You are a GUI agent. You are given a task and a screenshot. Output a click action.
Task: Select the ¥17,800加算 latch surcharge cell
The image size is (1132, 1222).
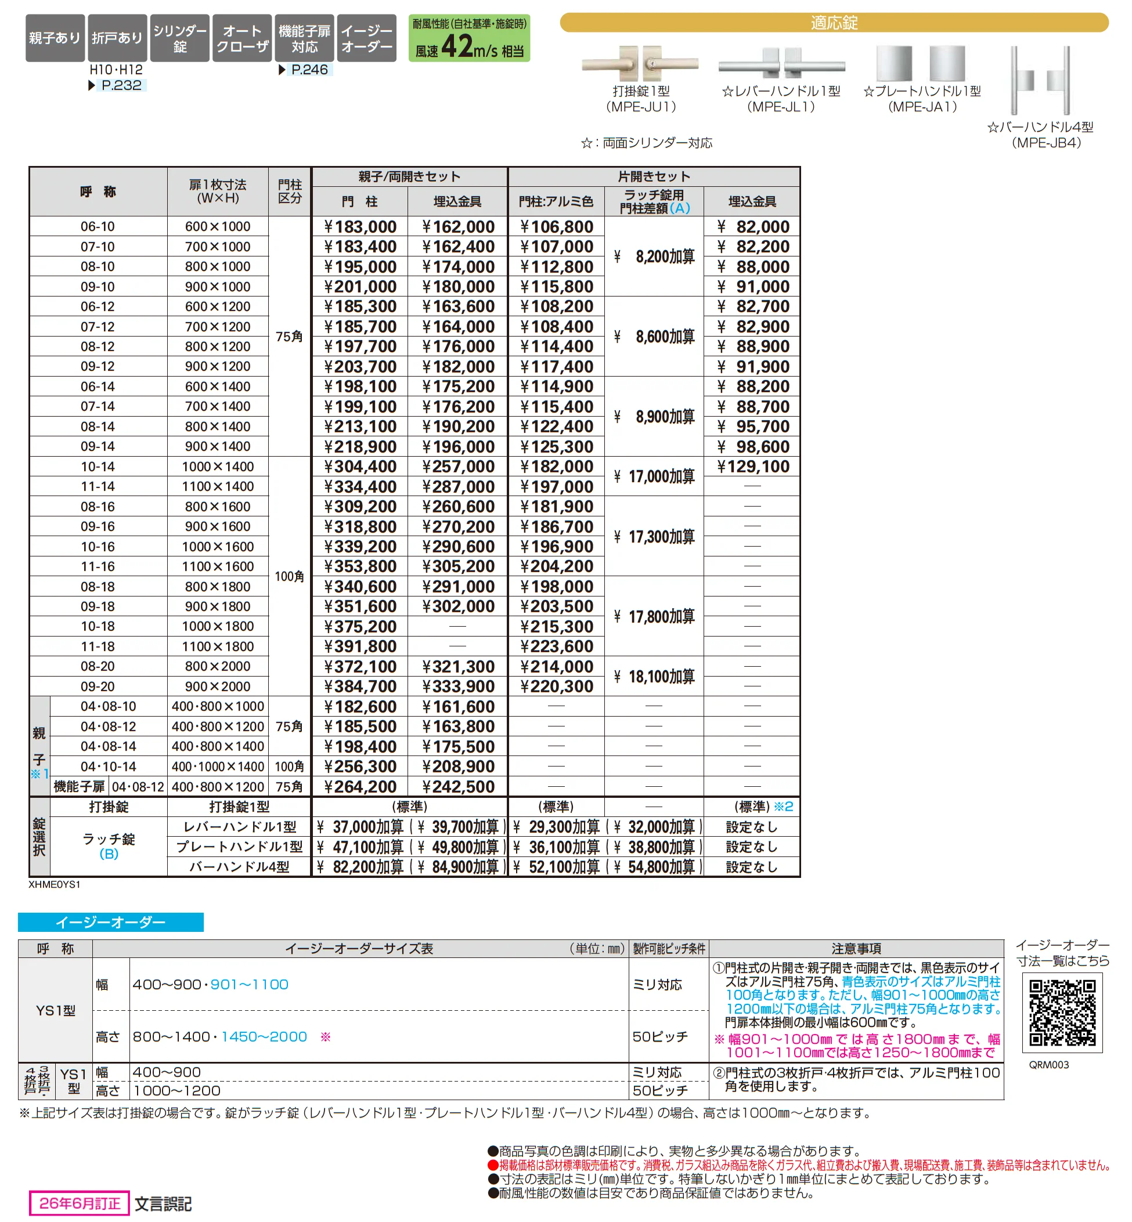point(654,616)
